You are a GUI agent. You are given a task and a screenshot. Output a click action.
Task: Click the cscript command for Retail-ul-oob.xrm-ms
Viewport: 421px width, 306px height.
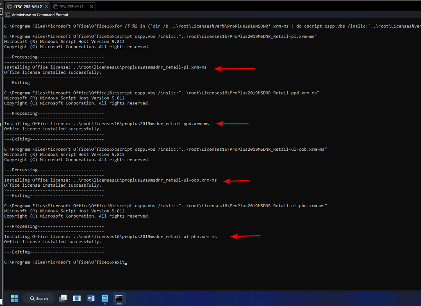pos(166,149)
